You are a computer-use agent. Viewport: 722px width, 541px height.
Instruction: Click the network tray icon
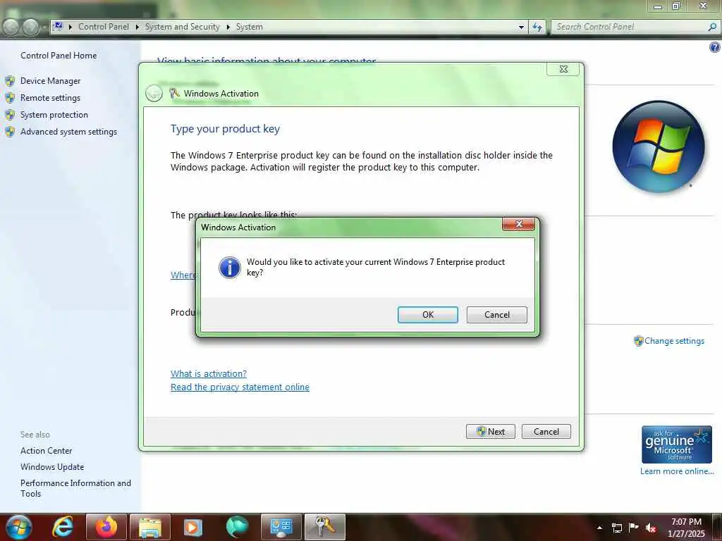616,528
